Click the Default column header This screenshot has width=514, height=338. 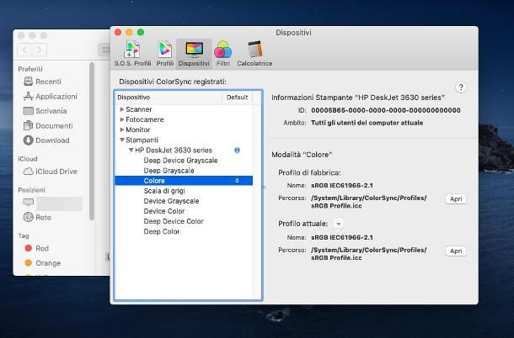238,98
